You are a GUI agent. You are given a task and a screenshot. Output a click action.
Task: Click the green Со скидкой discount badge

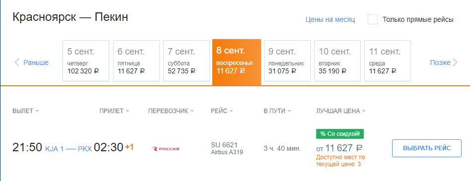340,134
